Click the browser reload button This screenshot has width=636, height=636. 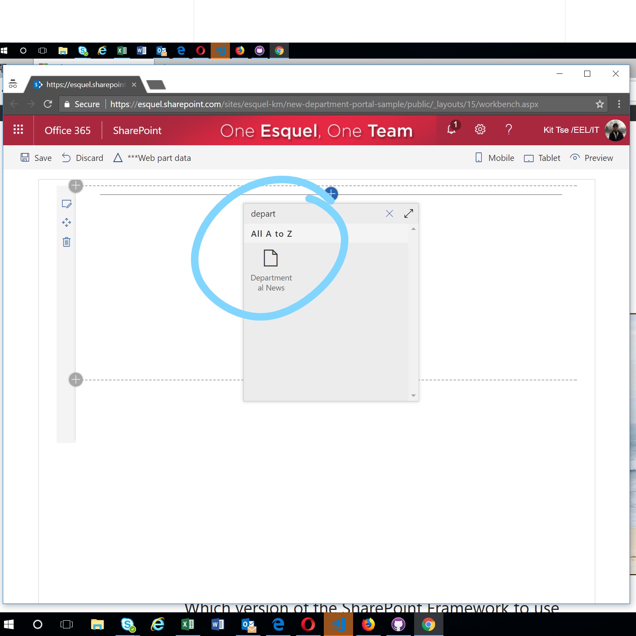[x=48, y=104]
